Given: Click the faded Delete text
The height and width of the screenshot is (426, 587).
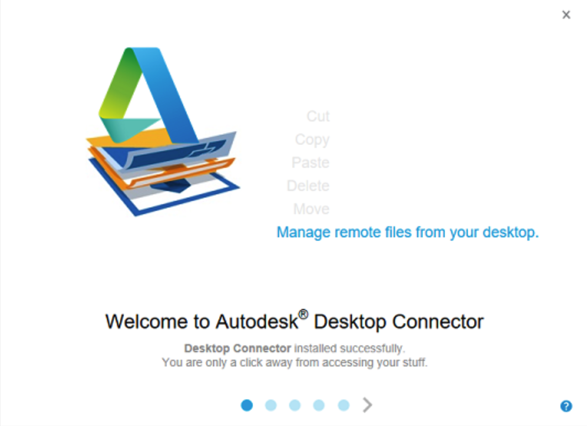Looking at the screenshot, I should point(308,185).
